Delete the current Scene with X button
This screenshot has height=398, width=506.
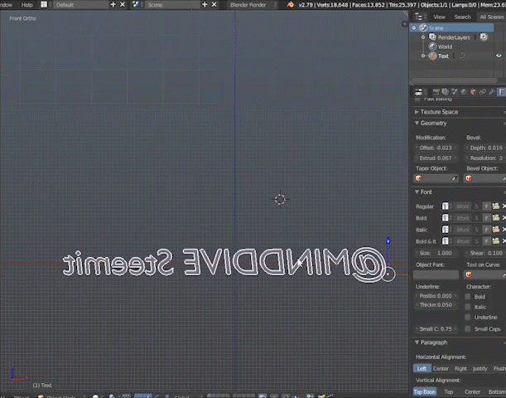point(214,4)
